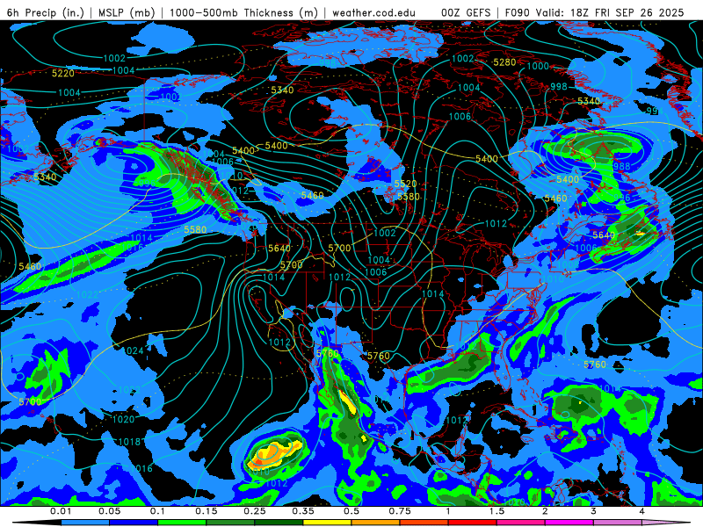Select the yellow 0.35–0.5 legend swatch
Viewport: 703px width, 527px height.
coord(327,523)
